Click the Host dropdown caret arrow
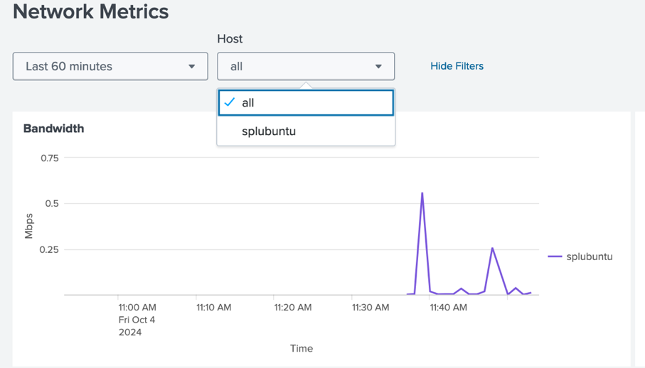 (378, 67)
